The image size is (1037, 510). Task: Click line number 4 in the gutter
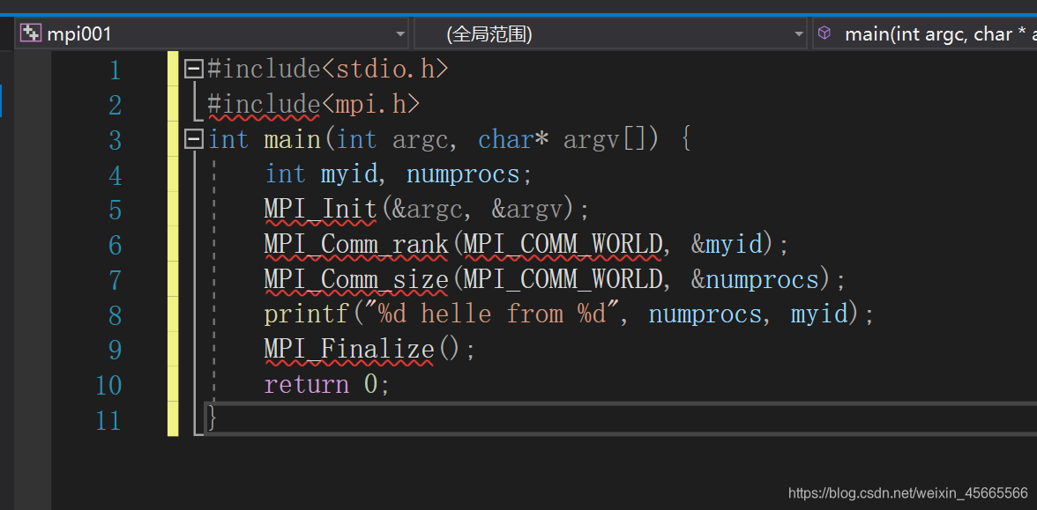(x=115, y=175)
